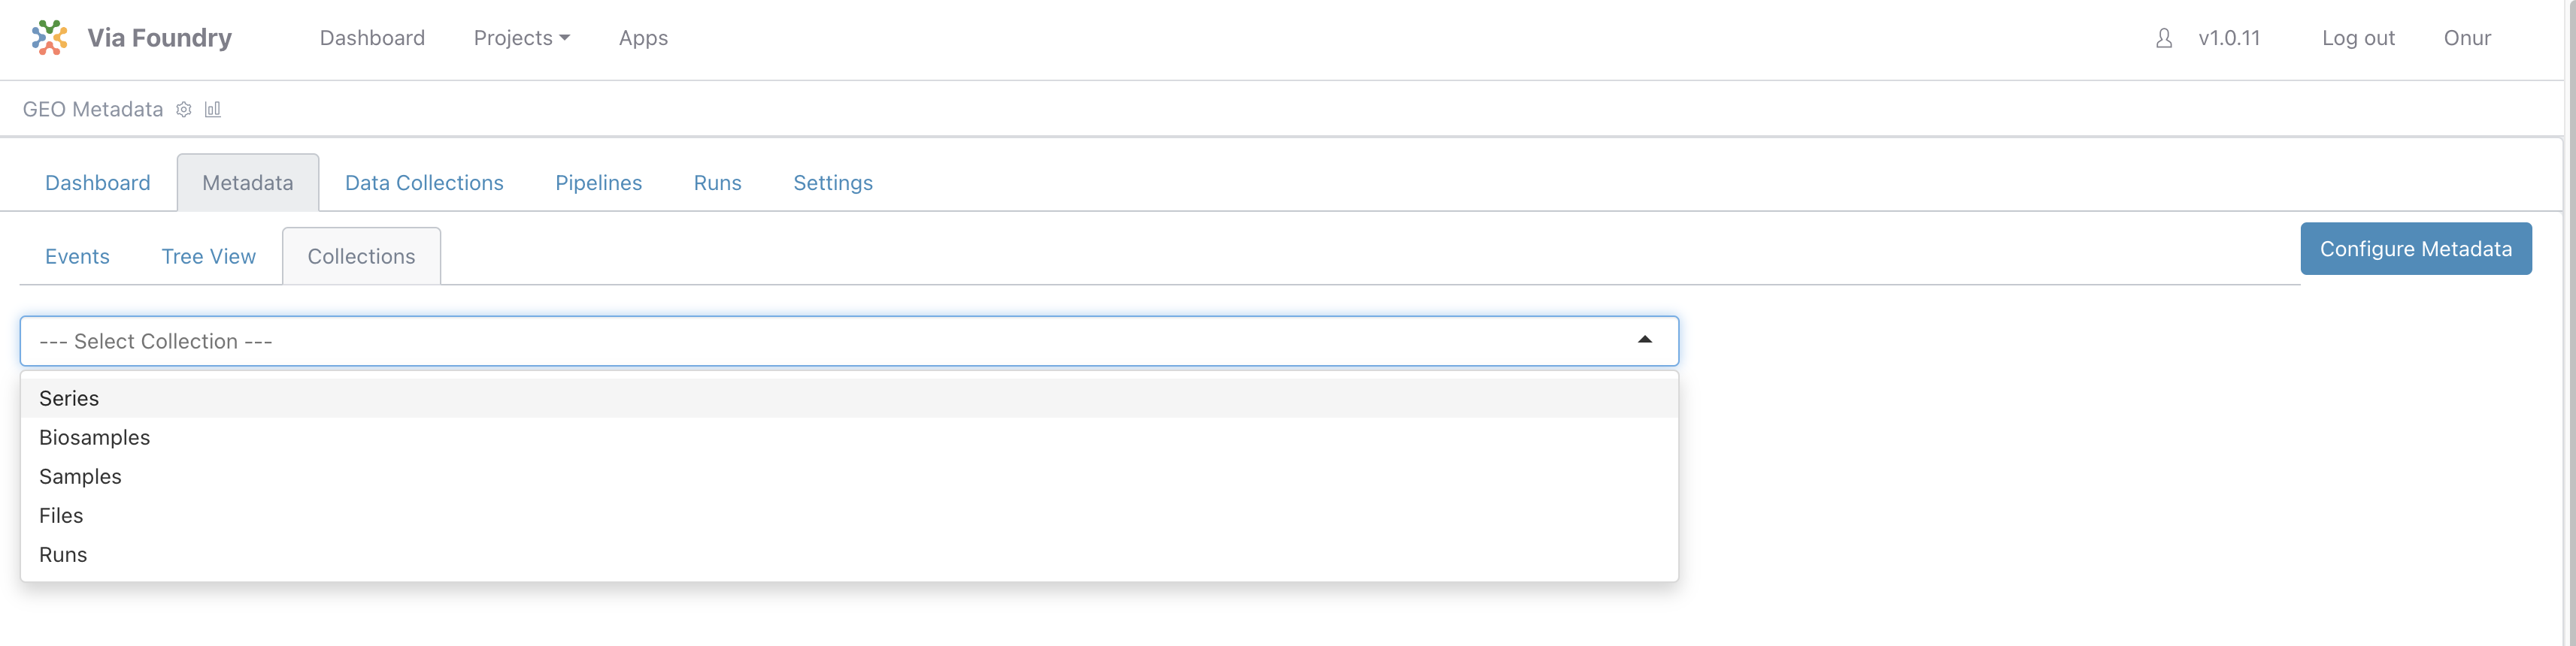Click the Select Collection field
Screen dimensions: 2576x646
click(849, 342)
